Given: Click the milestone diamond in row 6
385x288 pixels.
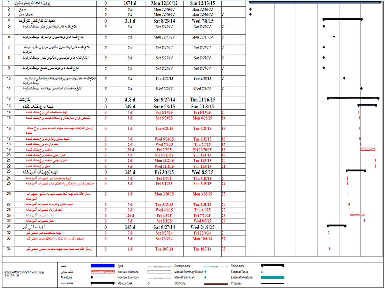Looking at the screenshot, I should coord(334,36).
